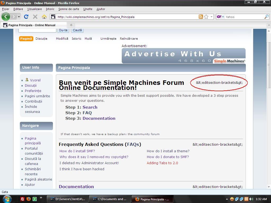Viewport: 271px width, 203px height.
Task: Open the volume speaker tray icon
Action: (x=251, y=199)
